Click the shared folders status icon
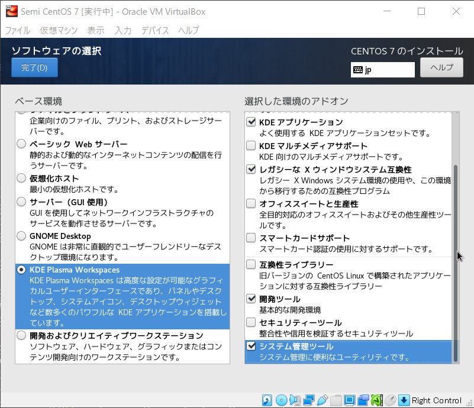This screenshot has width=474, height=408. (336, 400)
